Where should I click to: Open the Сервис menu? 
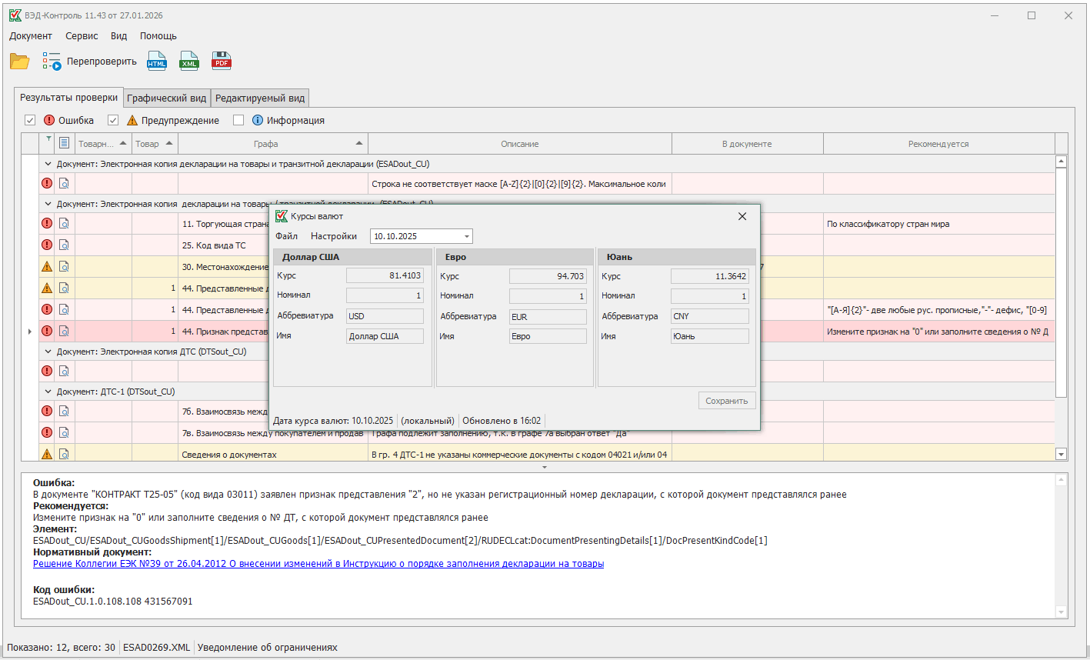(x=82, y=36)
